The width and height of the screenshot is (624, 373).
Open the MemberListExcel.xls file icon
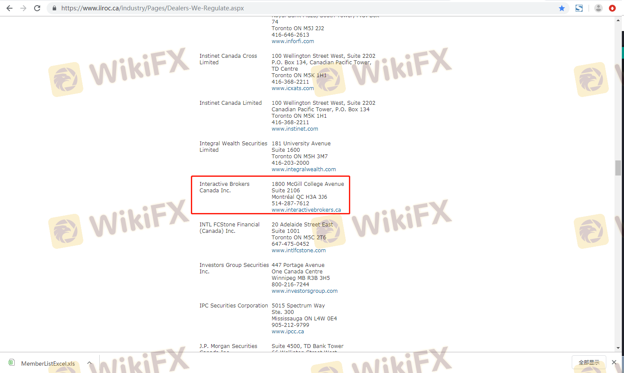[x=12, y=363]
